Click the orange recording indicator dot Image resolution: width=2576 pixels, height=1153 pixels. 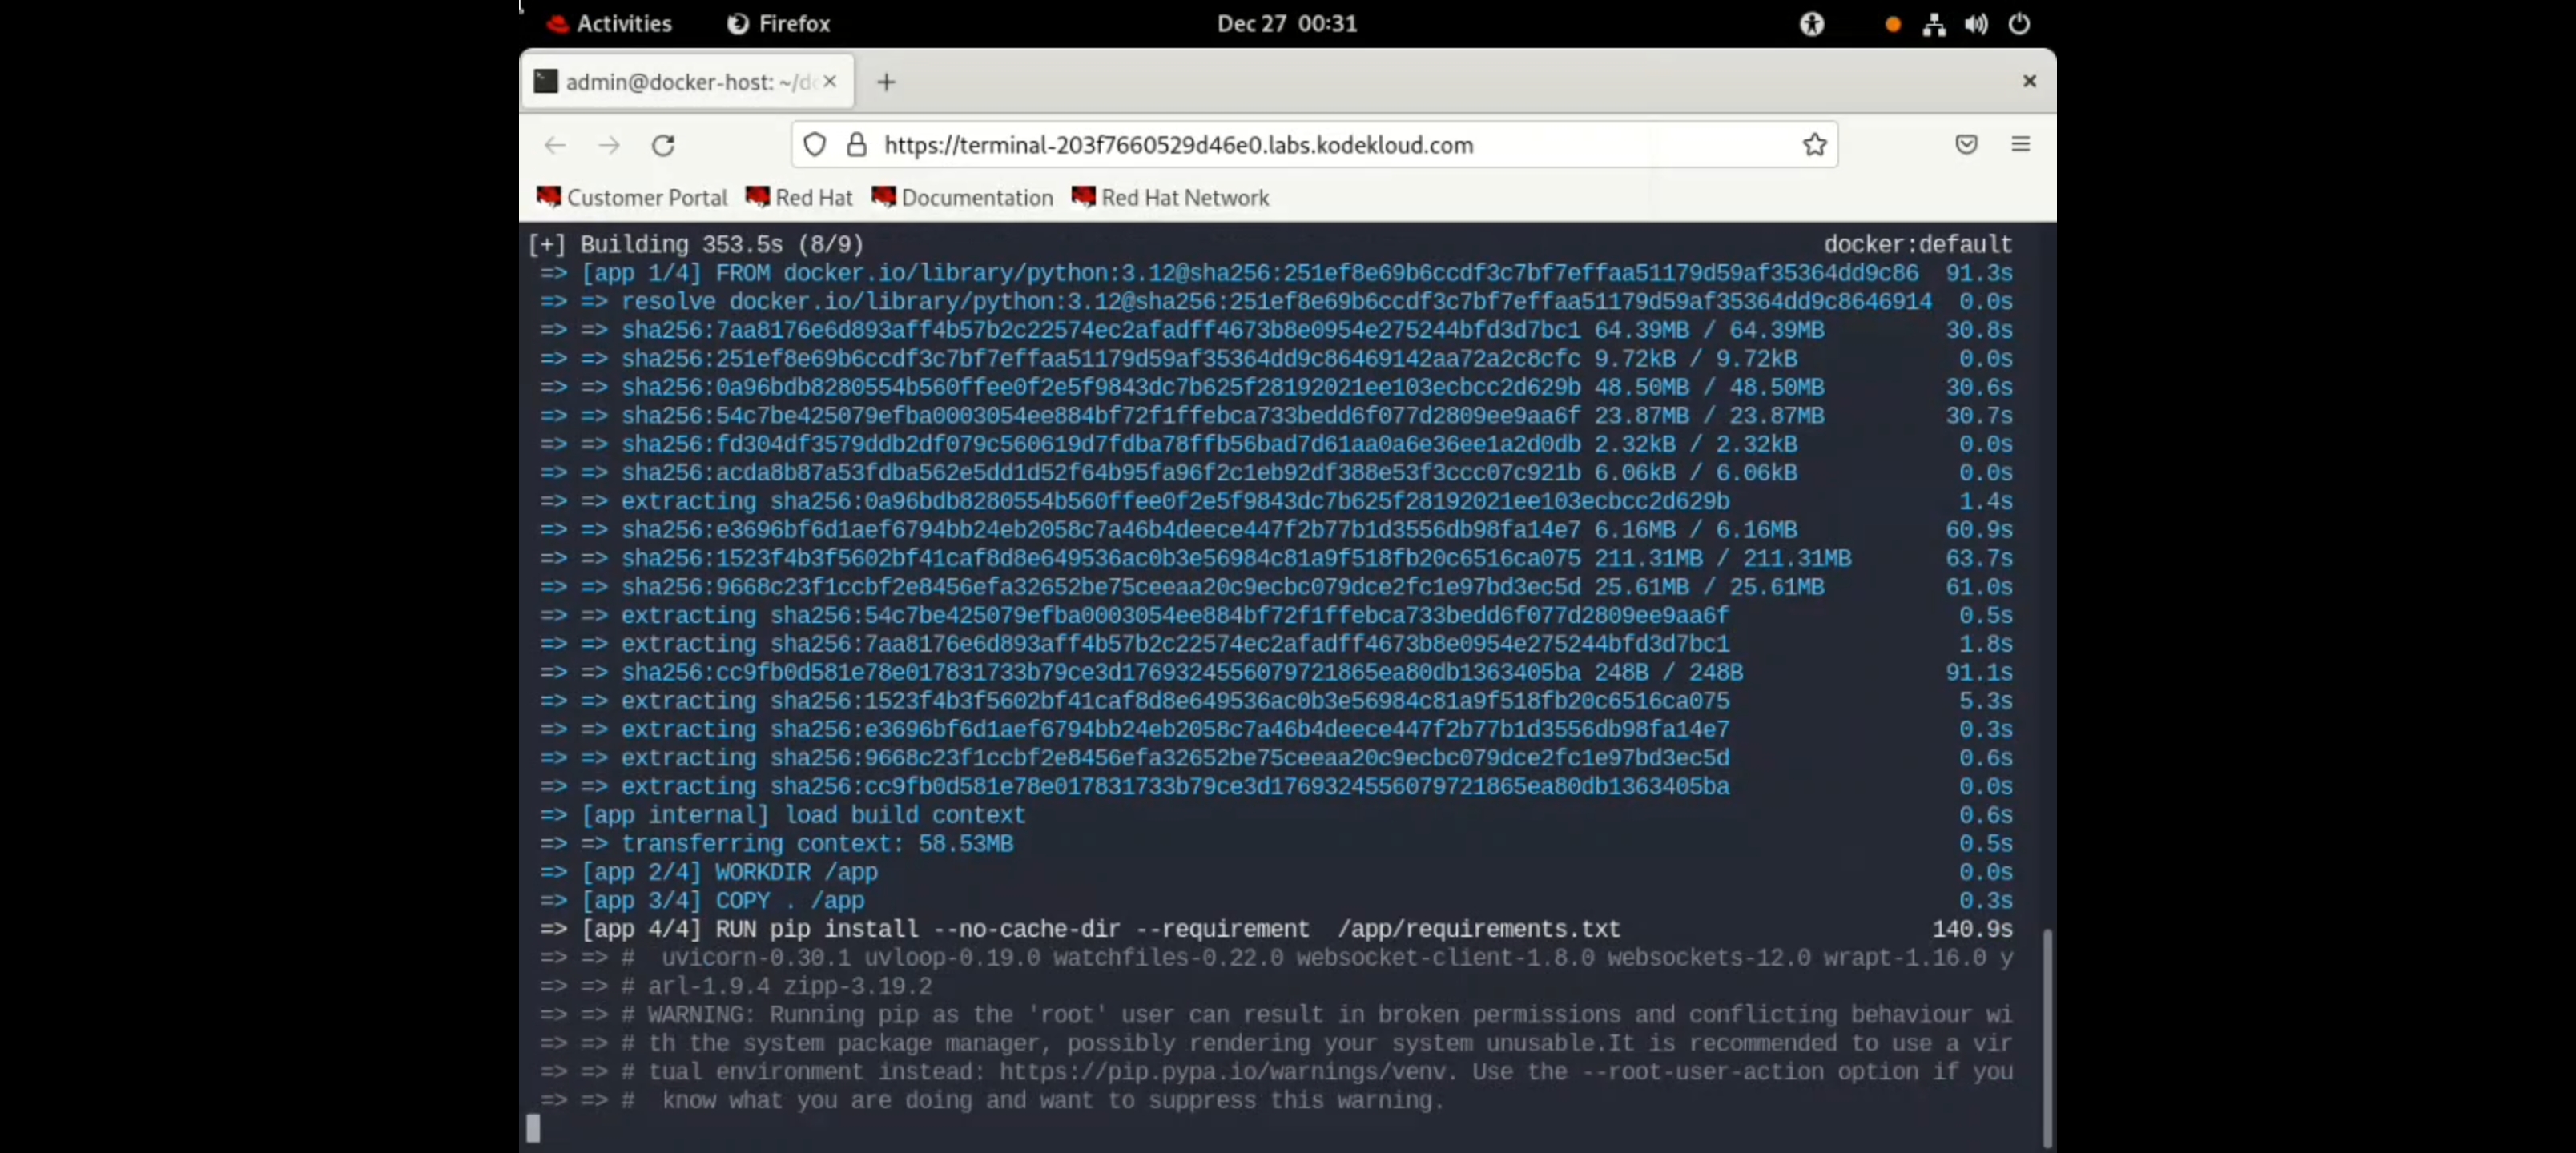[x=1892, y=25]
